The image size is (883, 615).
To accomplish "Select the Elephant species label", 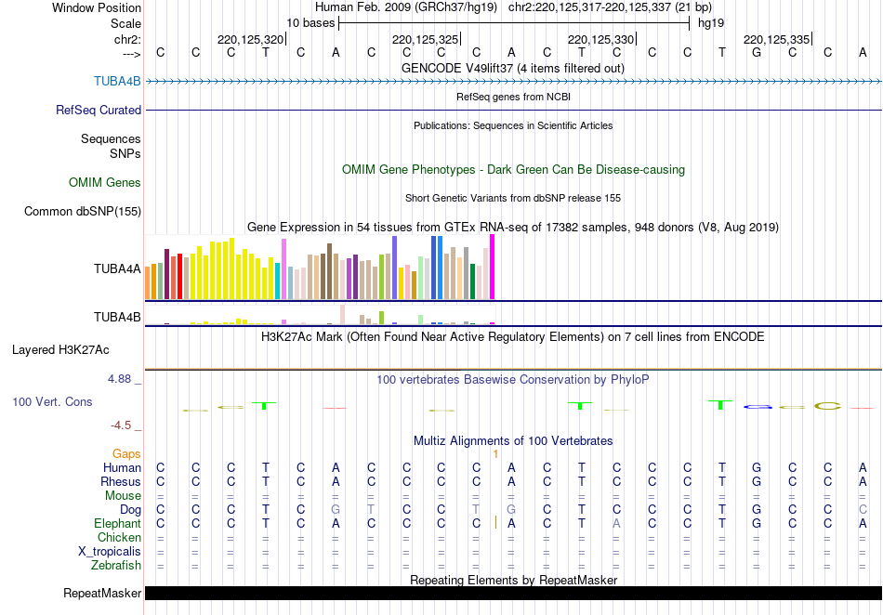I will 117,523.
